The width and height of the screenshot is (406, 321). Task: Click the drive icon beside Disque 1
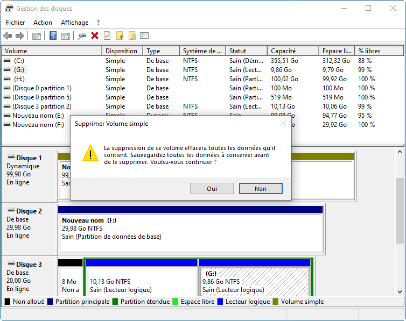[11, 157]
